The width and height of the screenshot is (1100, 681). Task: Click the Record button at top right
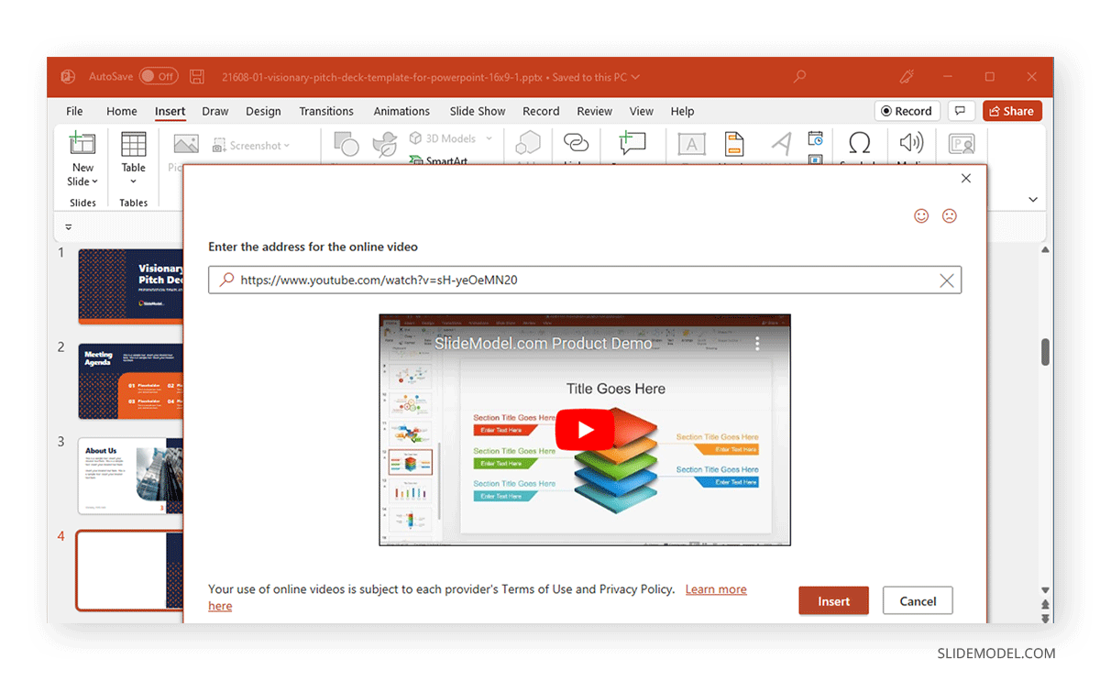(x=906, y=111)
